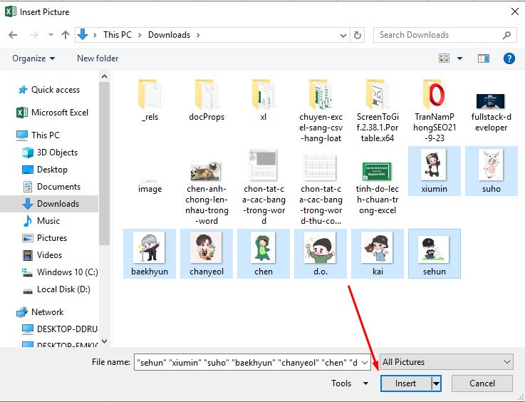Select the chon-tat-ca-cac-bang-trong-word-thu-co... picture
The width and height of the screenshot is (525, 402).
321,190
